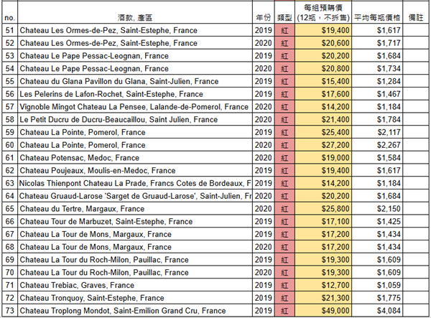This screenshot has width=431, height=318.
Task: Select the $20,600 price cell
Action: (x=323, y=43)
